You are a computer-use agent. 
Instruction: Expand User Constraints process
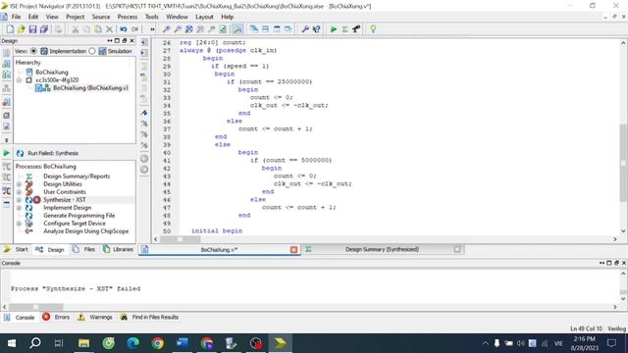(20, 192)
